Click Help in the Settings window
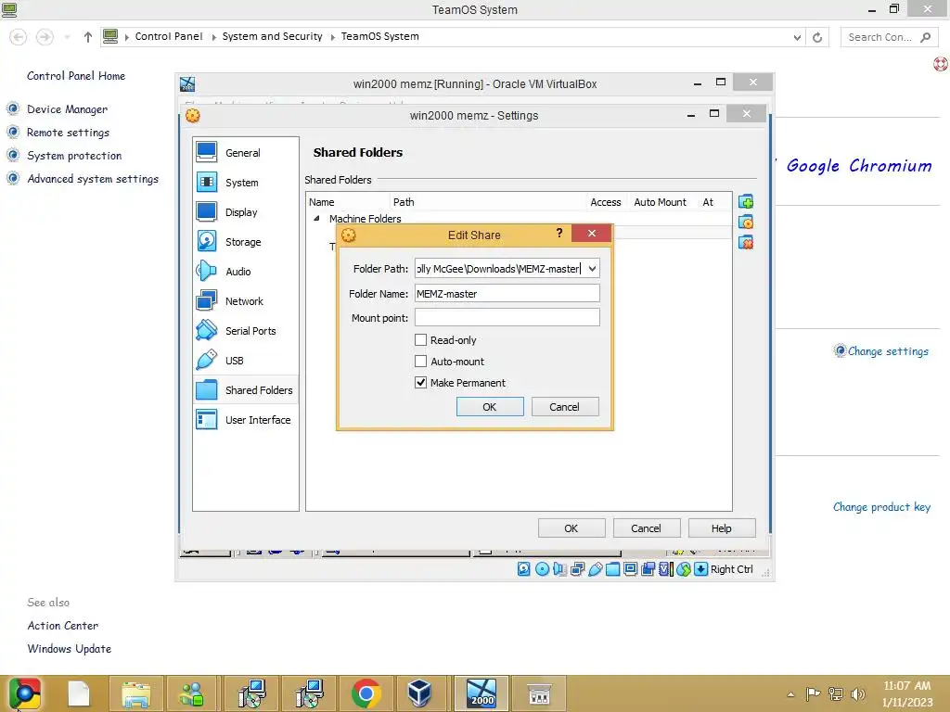The image size is (950, 712). pyautogui.click(x=722, y=528)
